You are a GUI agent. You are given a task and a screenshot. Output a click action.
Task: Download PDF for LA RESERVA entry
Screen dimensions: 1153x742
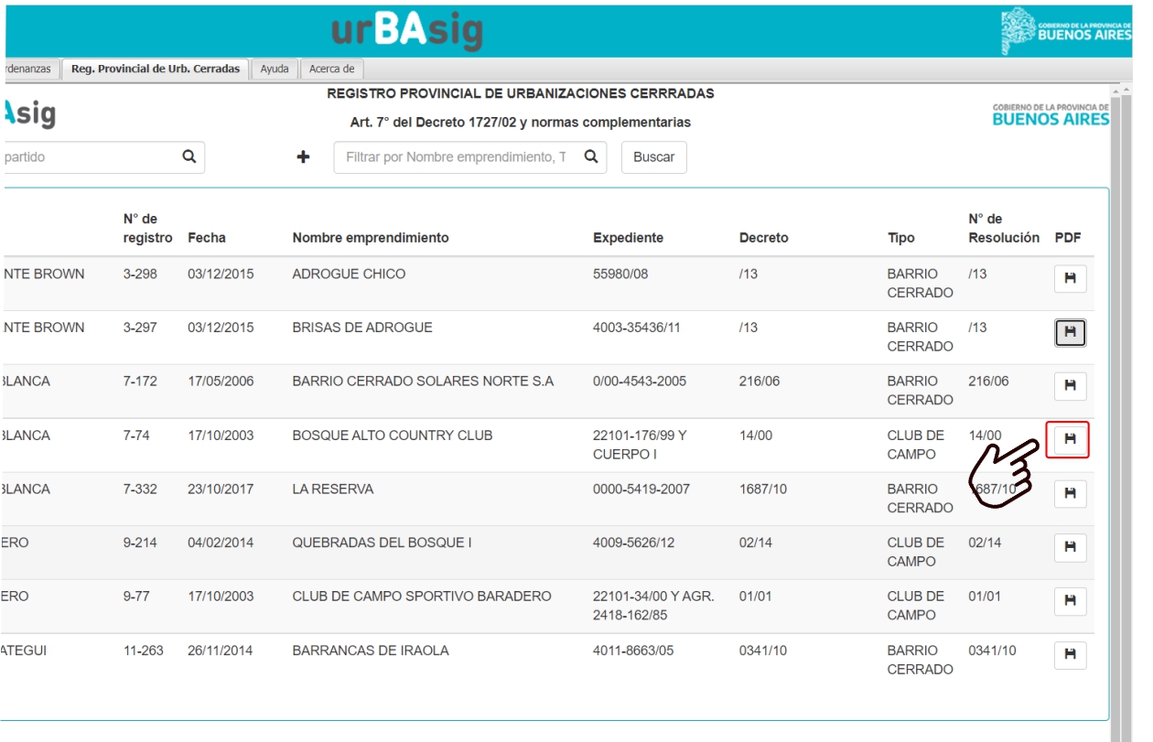pyautogui.click(x=1070, y=494)
